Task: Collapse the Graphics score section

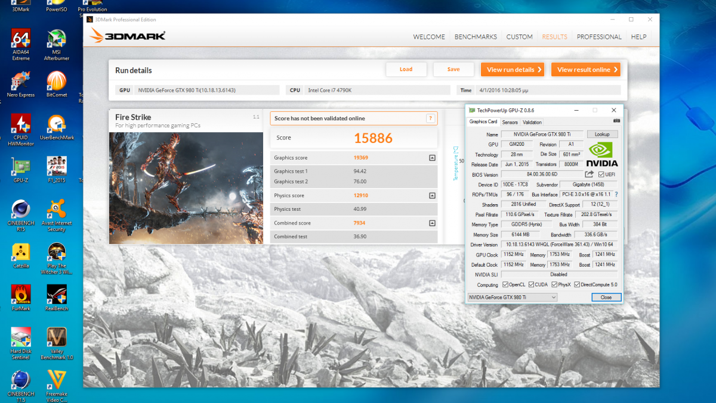Action: (431, 158)
